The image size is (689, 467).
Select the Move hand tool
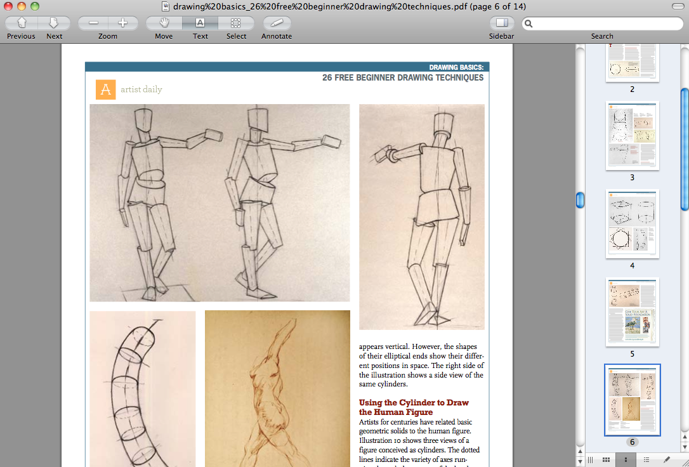pos(163,23)
